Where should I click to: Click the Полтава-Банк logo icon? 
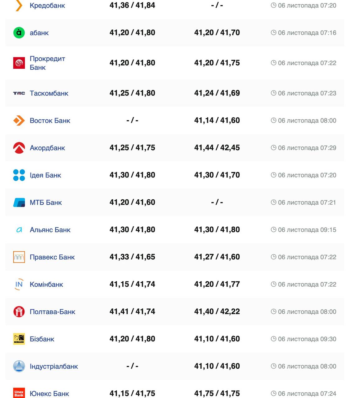click(x=19, y=312)
